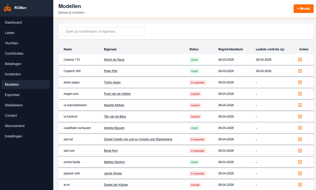Select Statistieken from the sidebar

point(14,105)
